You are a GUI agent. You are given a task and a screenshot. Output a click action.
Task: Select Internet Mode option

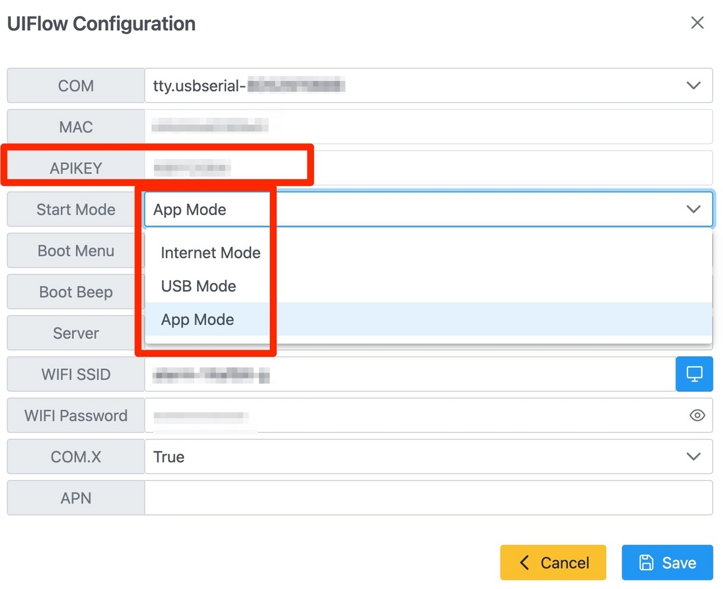point(210,253)
